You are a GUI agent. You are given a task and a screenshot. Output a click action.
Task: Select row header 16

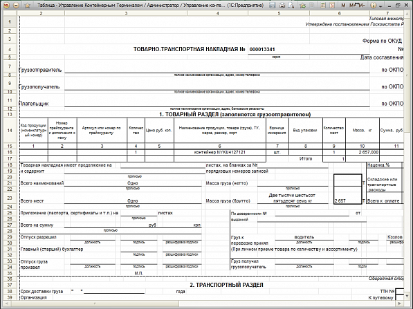click(x=10, y=152)
